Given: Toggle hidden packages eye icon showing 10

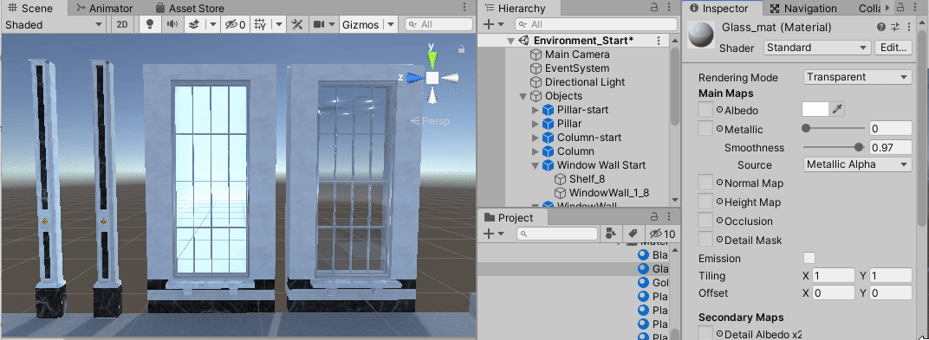Looking at the screenshot, I should coord(662,234).
